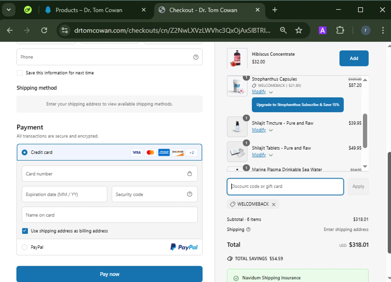
Task: Click the Name on card field
Action: 109,215
